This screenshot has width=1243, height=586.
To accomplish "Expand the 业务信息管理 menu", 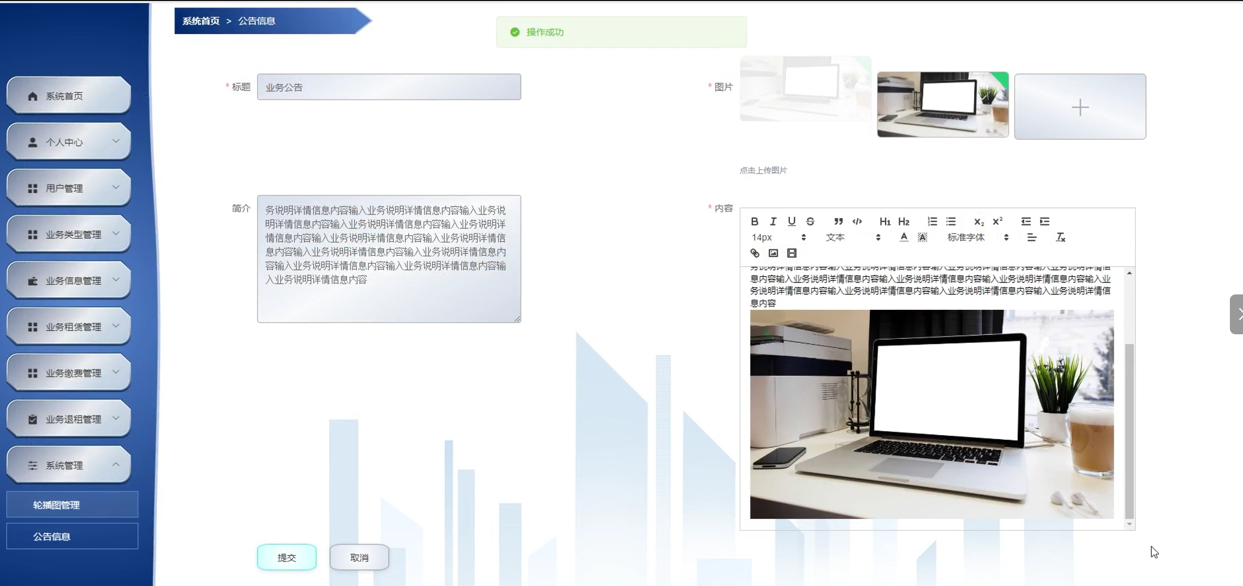I will 68,280.
